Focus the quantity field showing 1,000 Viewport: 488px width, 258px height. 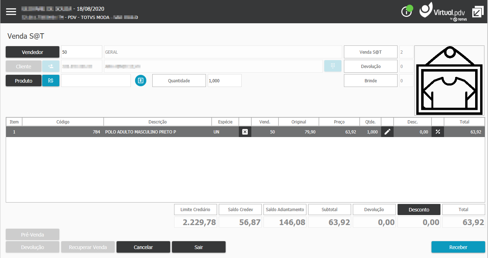coord(225,81)
